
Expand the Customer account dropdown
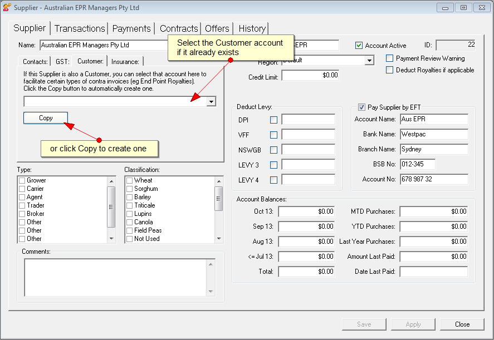coord(211,102)
